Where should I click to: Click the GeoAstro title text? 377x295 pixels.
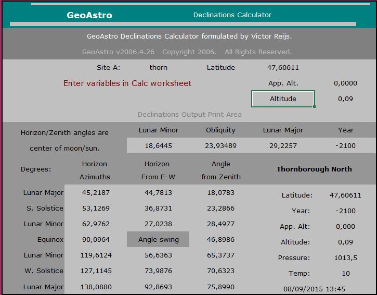point(89,15)
